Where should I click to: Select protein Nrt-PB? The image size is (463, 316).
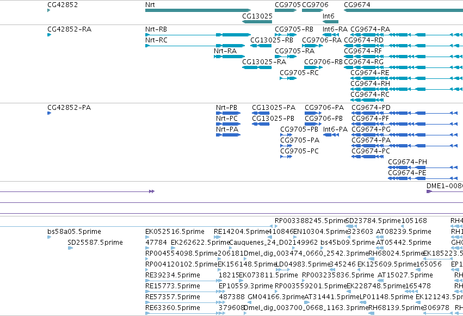(x=229, y=113)
